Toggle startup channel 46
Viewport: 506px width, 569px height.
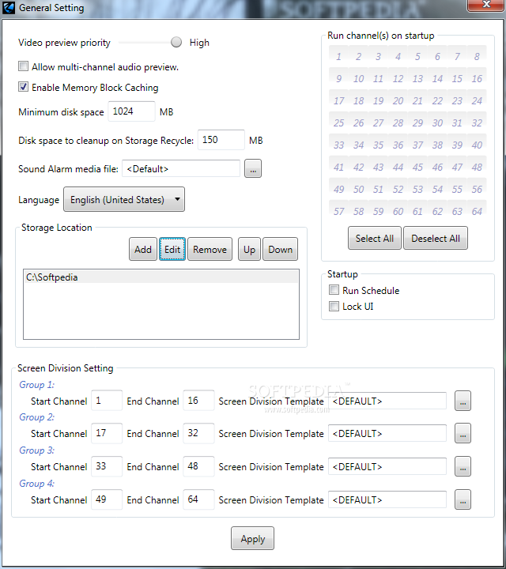click(x=437, y=167)
